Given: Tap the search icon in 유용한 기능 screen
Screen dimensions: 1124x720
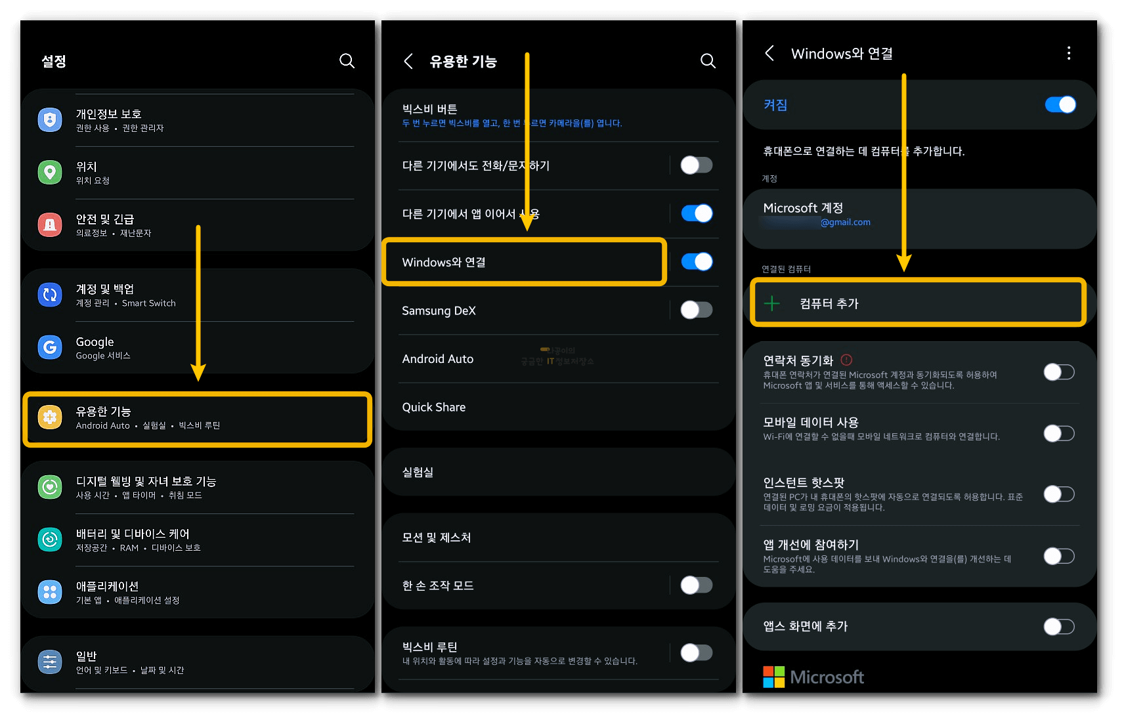Looking at the screenshot, I should click(x=708, y=61).
